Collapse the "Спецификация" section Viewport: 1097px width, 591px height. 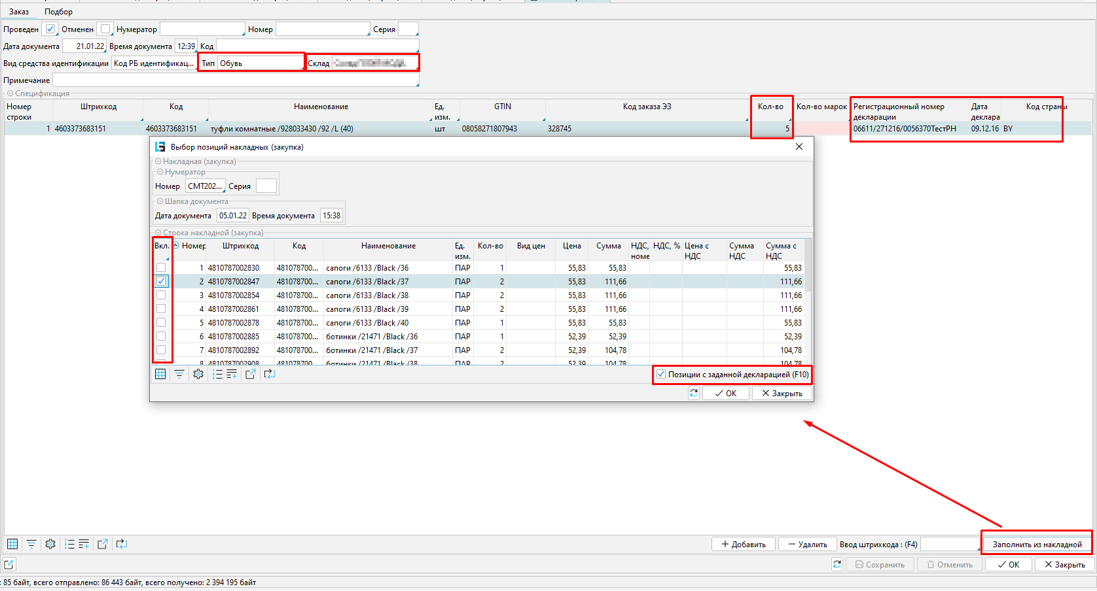click(x=10, y=93)
